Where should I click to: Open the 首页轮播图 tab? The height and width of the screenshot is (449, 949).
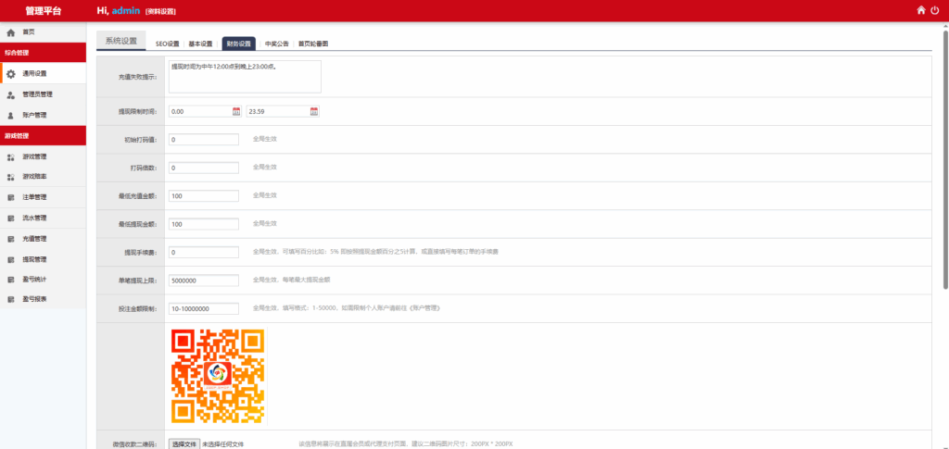click(313, 44)
